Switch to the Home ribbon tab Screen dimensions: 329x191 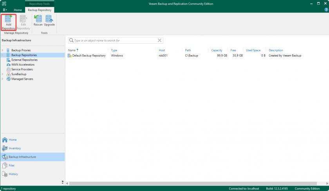click(18, 10)
